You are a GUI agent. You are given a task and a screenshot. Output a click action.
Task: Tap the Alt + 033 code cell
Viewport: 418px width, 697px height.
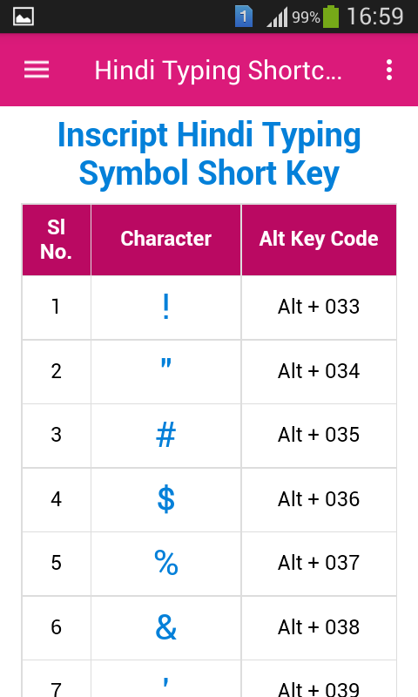319,308
